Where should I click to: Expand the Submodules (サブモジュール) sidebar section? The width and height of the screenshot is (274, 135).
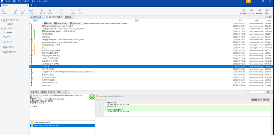click(2, 52)
